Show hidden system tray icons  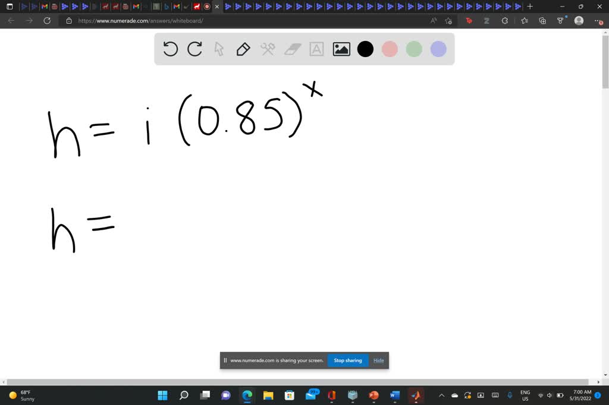[442, 395]
